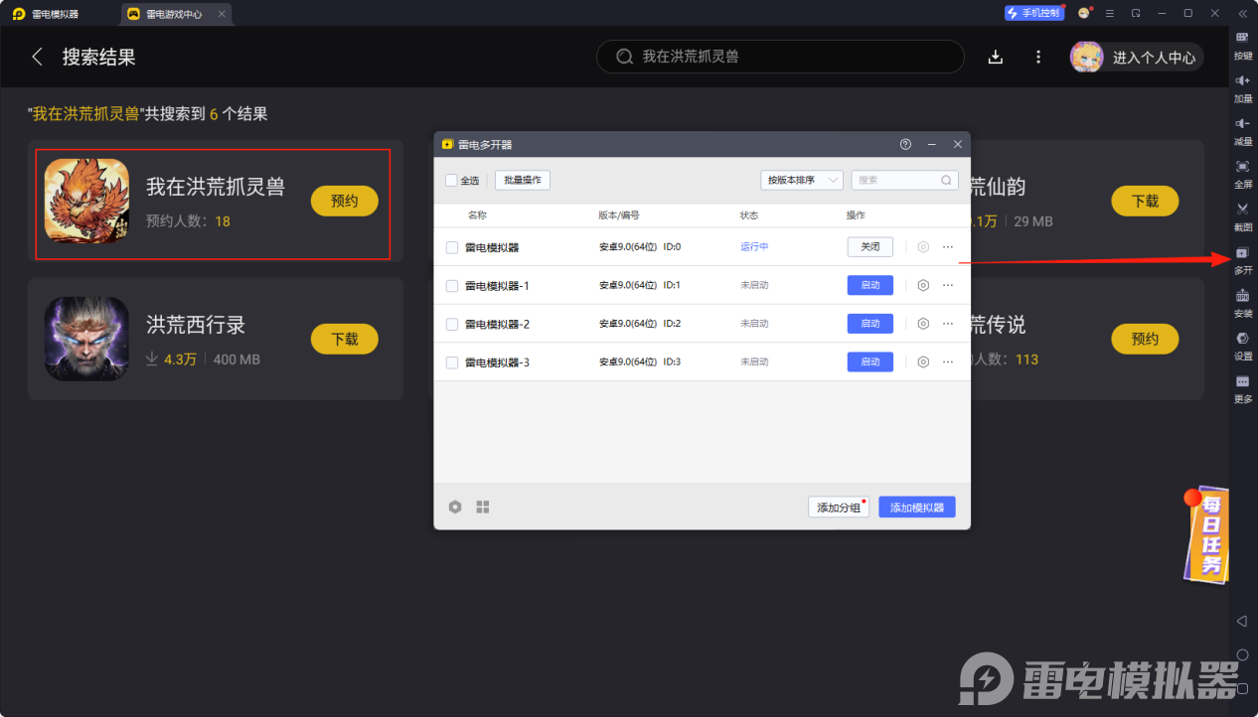
Task: Switch to the 雷电游戏中心 tab
Action: [x=175, y=14]
